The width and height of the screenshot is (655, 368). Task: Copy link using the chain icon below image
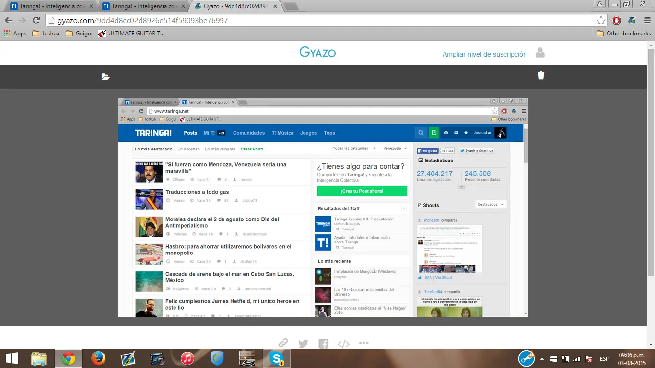[x=283, y=343]
